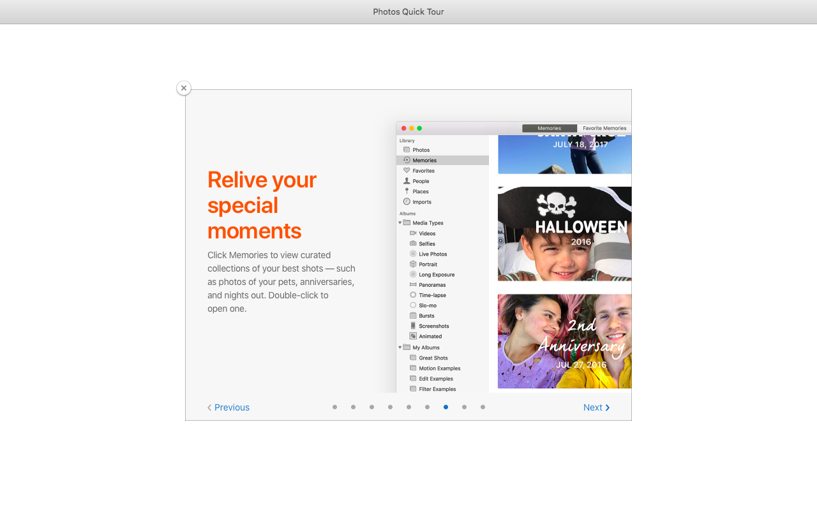Click the Favorites heart icon
Image resolution: width=817 pixels, height=510 pixels.
click(407, 171)
